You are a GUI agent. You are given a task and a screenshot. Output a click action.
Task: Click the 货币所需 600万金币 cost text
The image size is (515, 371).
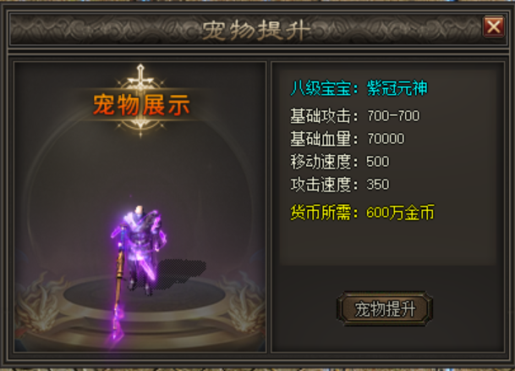(362, 212)
